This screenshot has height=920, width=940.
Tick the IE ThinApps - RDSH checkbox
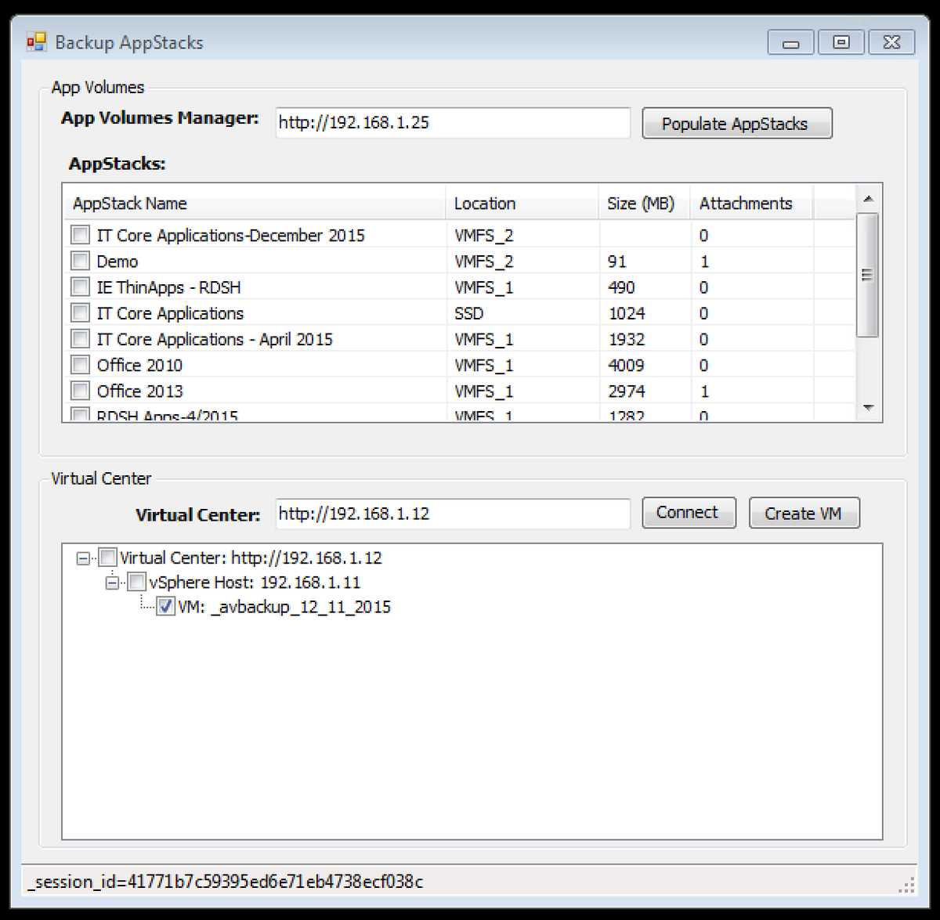(80, 287)
